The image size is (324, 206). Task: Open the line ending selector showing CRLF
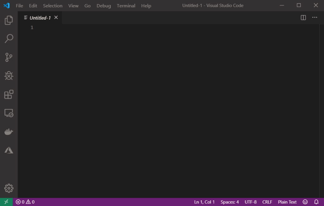(267, 202)
